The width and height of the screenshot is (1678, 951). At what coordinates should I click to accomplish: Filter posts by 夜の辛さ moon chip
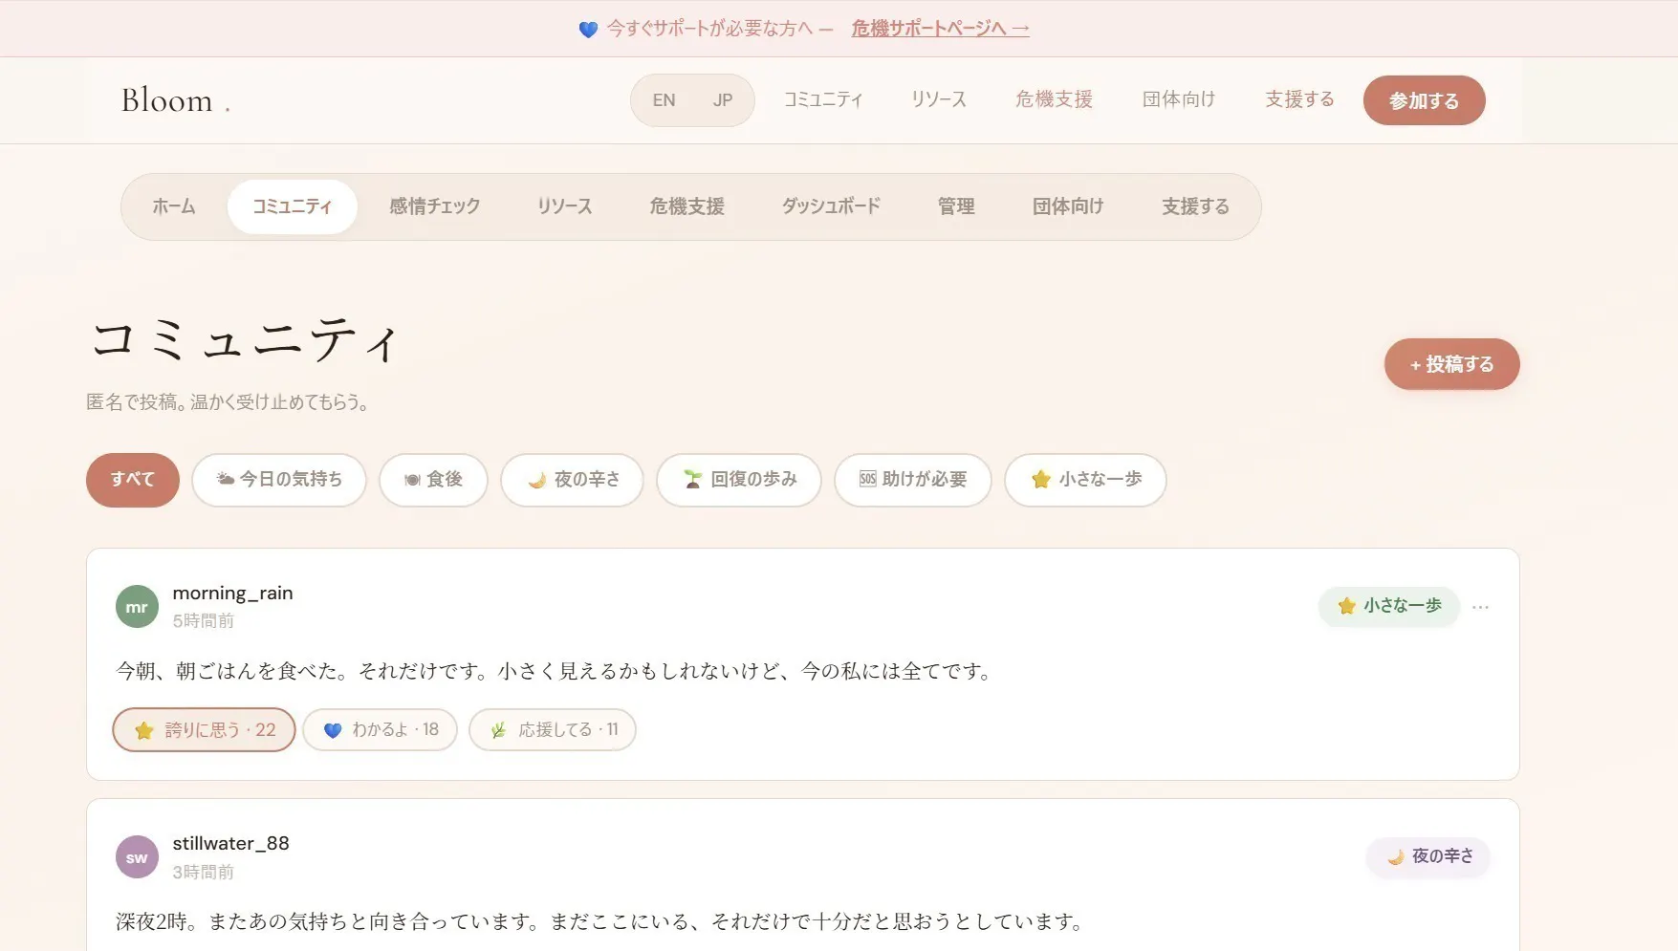(572, 480)
